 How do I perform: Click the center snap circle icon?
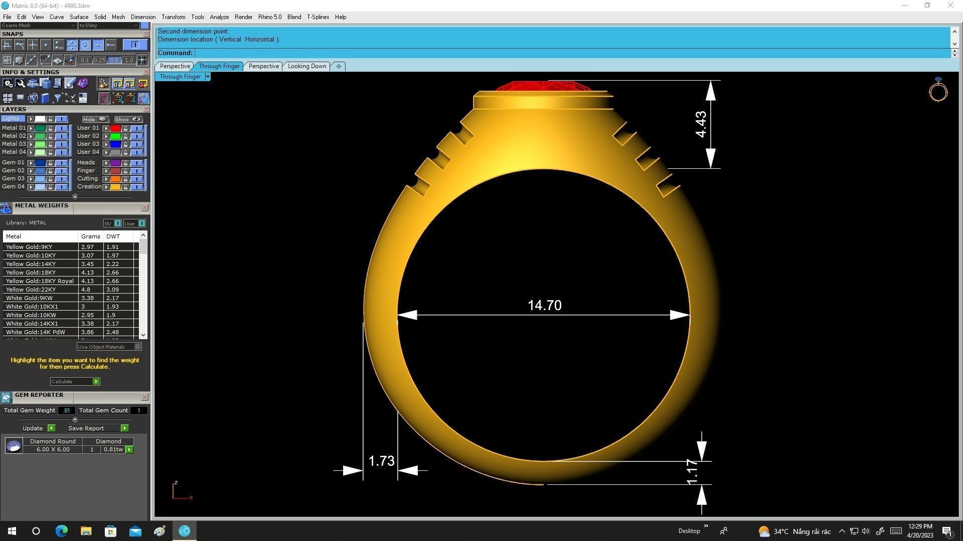tap(85, 45)
